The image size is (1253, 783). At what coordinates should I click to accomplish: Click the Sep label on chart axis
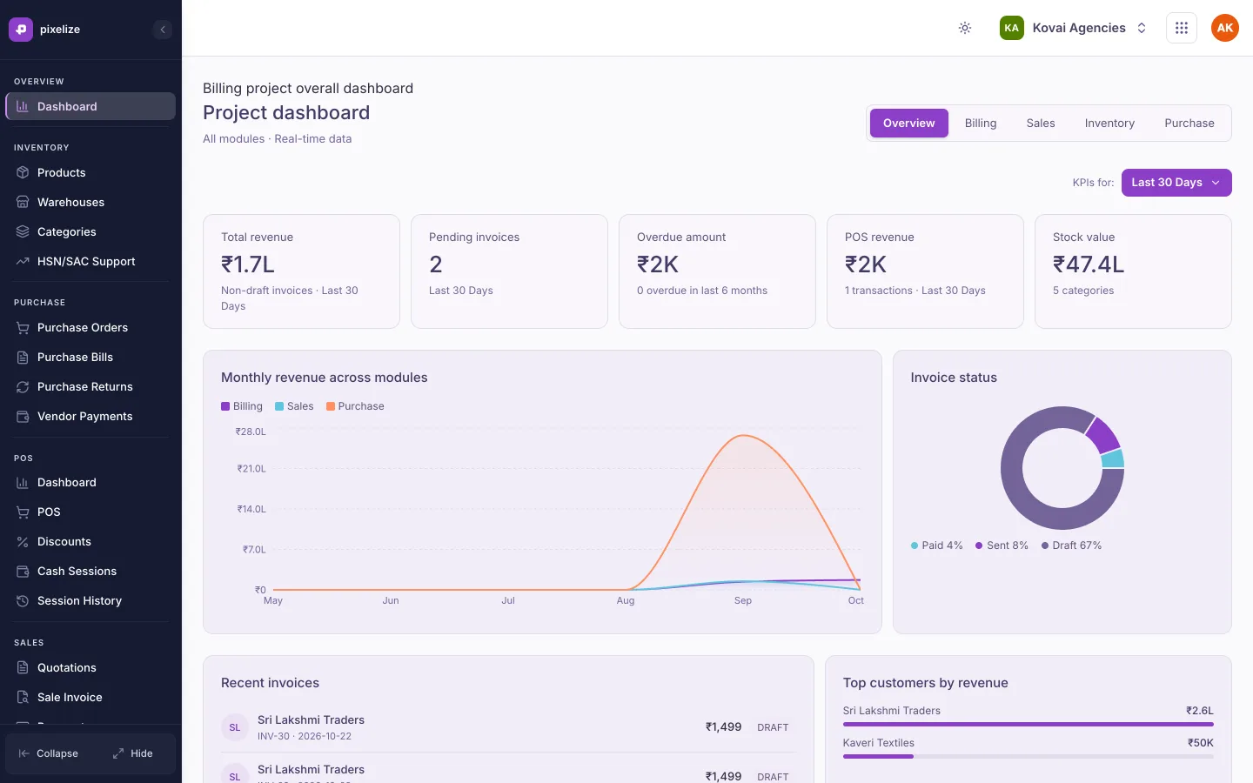tap(742, 600)
